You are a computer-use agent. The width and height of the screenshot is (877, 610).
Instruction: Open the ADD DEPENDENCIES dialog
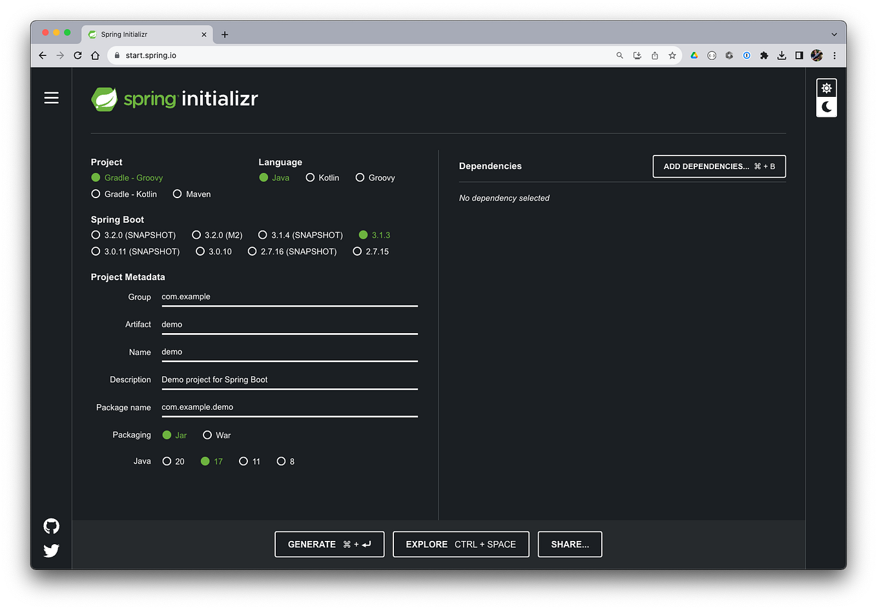pyautogui.click(x=719, y=166)
